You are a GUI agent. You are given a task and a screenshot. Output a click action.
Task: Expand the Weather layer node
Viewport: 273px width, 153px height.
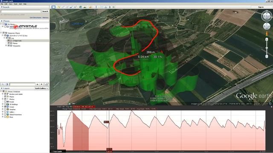(x=3, y=110)
